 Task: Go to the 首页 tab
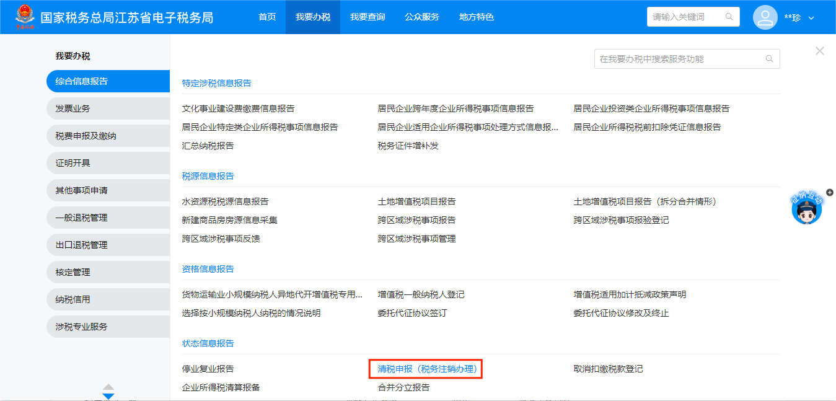[x=267, y=17]
